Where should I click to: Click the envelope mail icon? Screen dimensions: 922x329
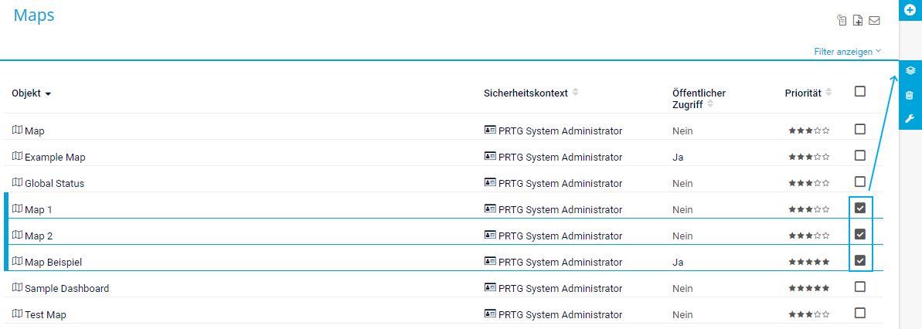pos(874,20)
